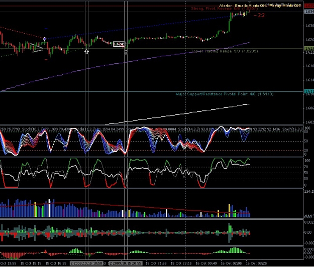The width and height of the screenshot is (314, 267).
Task: Click the Stoch(11,3,3) indicator label
Action: 84,129
